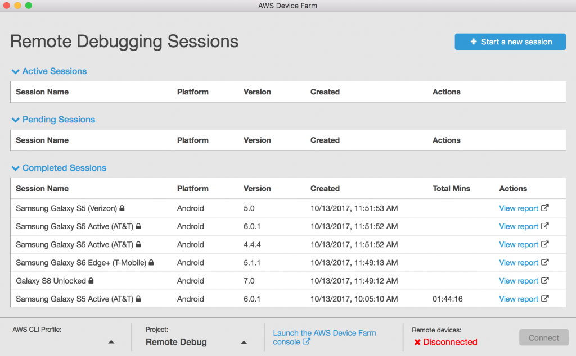Launch the AWS Device Farm console link
The width and height of the screenshot is (576, 356).
coord(325,337)
